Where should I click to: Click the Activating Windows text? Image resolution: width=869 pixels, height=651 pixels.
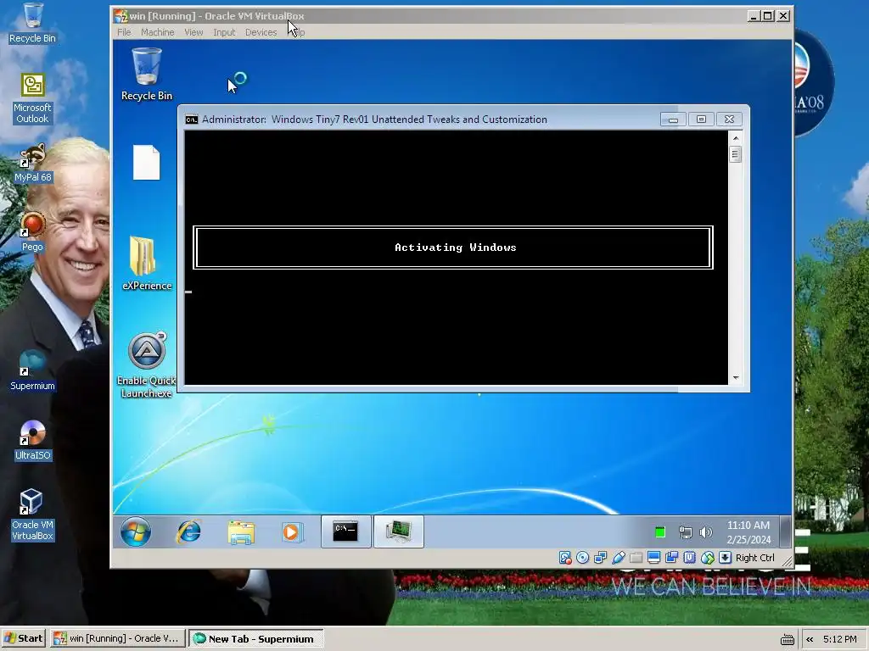coord(456,248)
